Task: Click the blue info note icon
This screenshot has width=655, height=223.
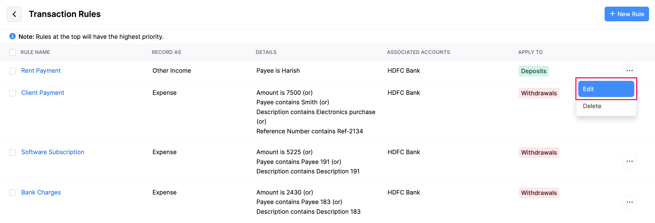Action: 12,36
